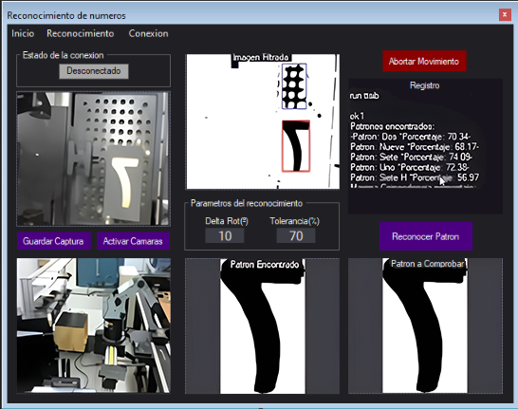Click 'Patrones encontrados:' line in Registro
Screen dimensions: 518x409
coord(393,126)
